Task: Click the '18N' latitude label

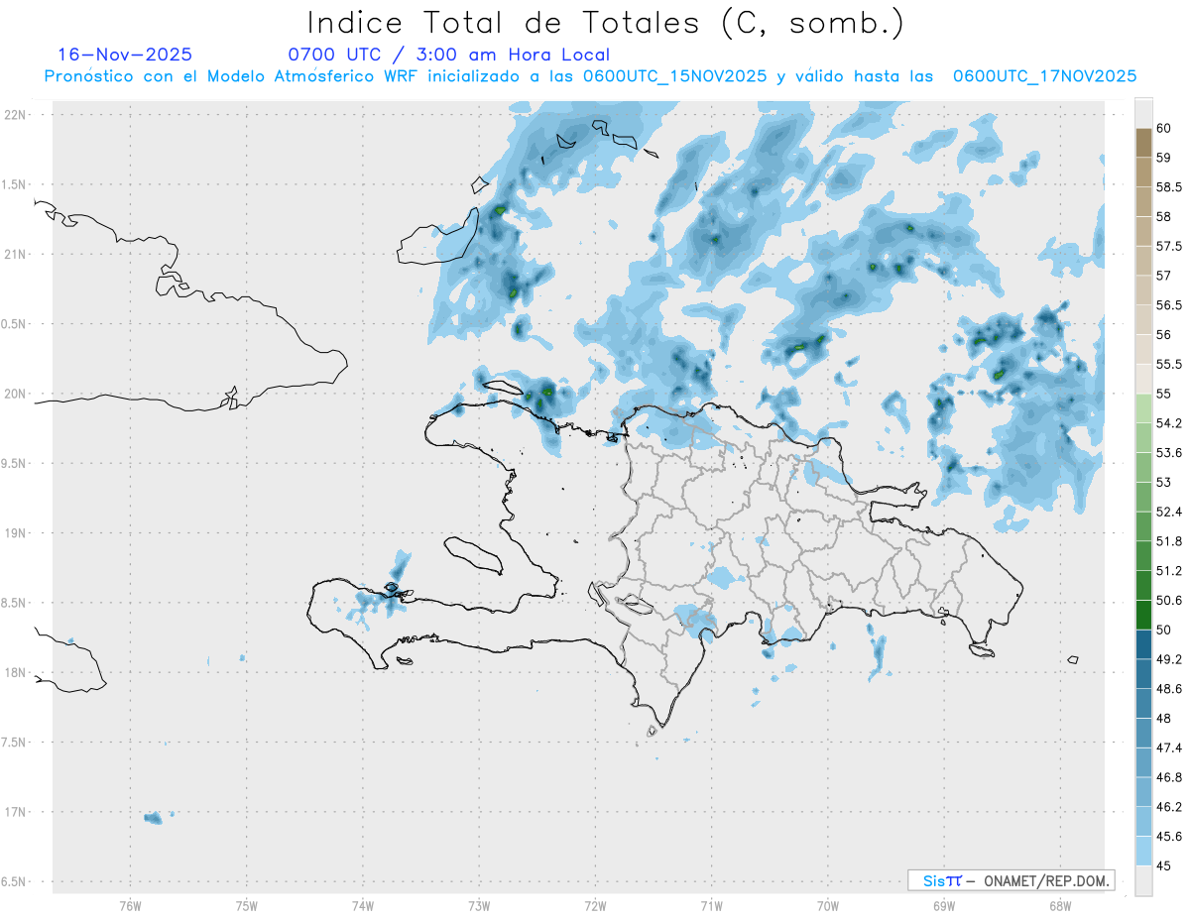Action: (17, 673)
